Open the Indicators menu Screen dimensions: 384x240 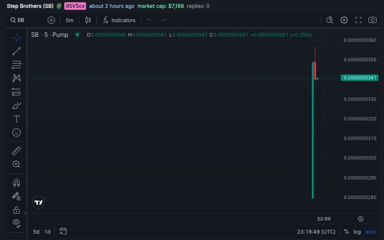[119, 20]
